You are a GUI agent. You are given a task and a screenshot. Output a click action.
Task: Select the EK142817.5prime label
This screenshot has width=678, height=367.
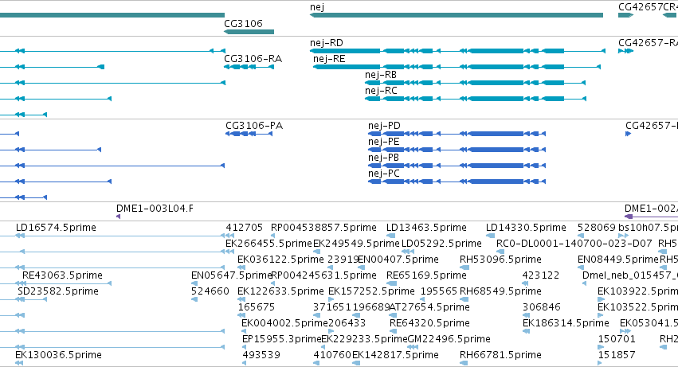(x=395, y=355)
